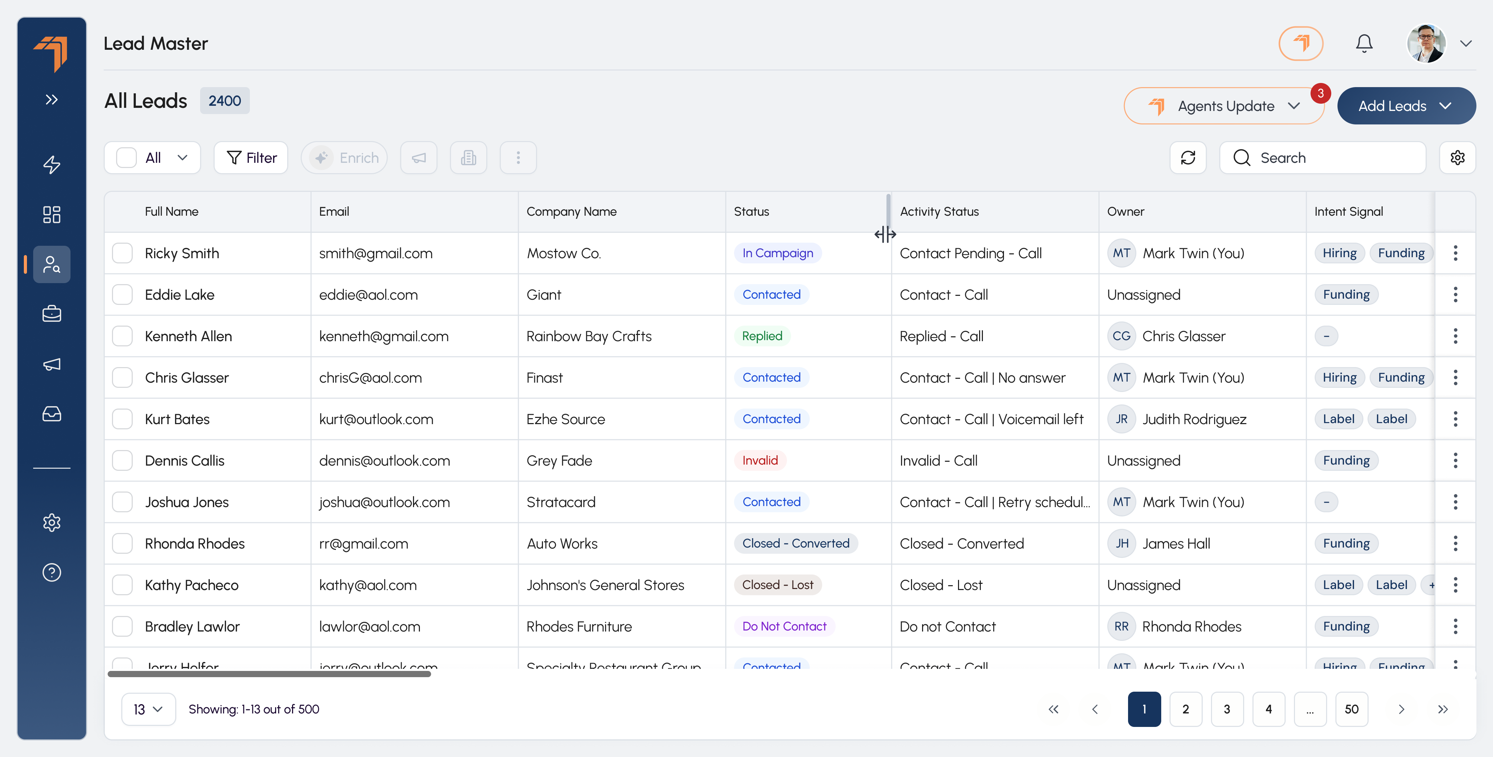Open the briefcase sidebar icon
The height and width of the screenshot is (757, 1493).
pyautogui.click(x=51, y=314)
